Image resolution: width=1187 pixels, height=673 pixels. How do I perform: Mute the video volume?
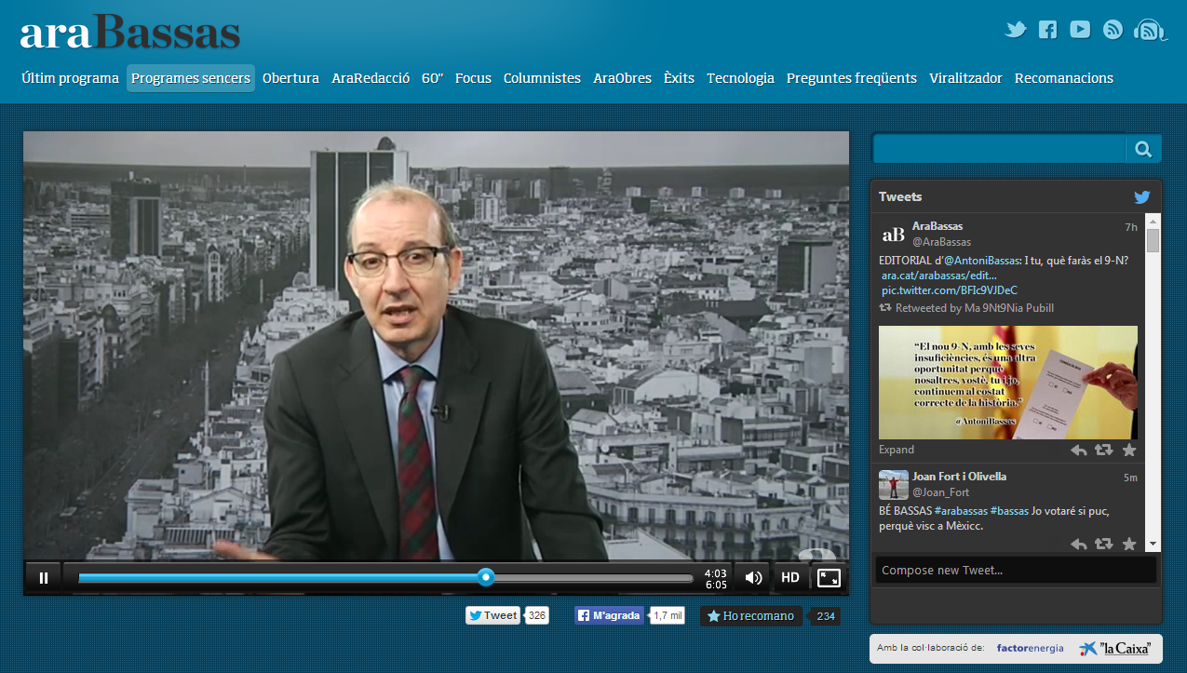pyautogui.click(x=753, y=578)
